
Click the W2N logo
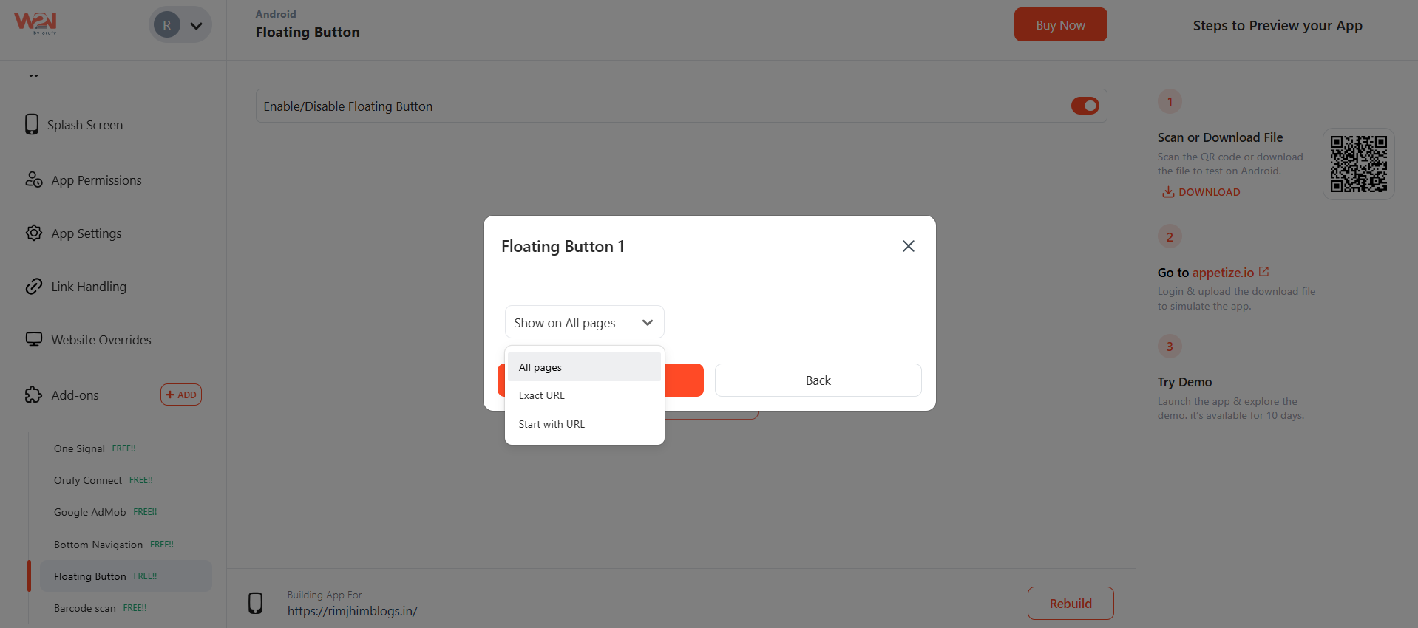[35, 24]
